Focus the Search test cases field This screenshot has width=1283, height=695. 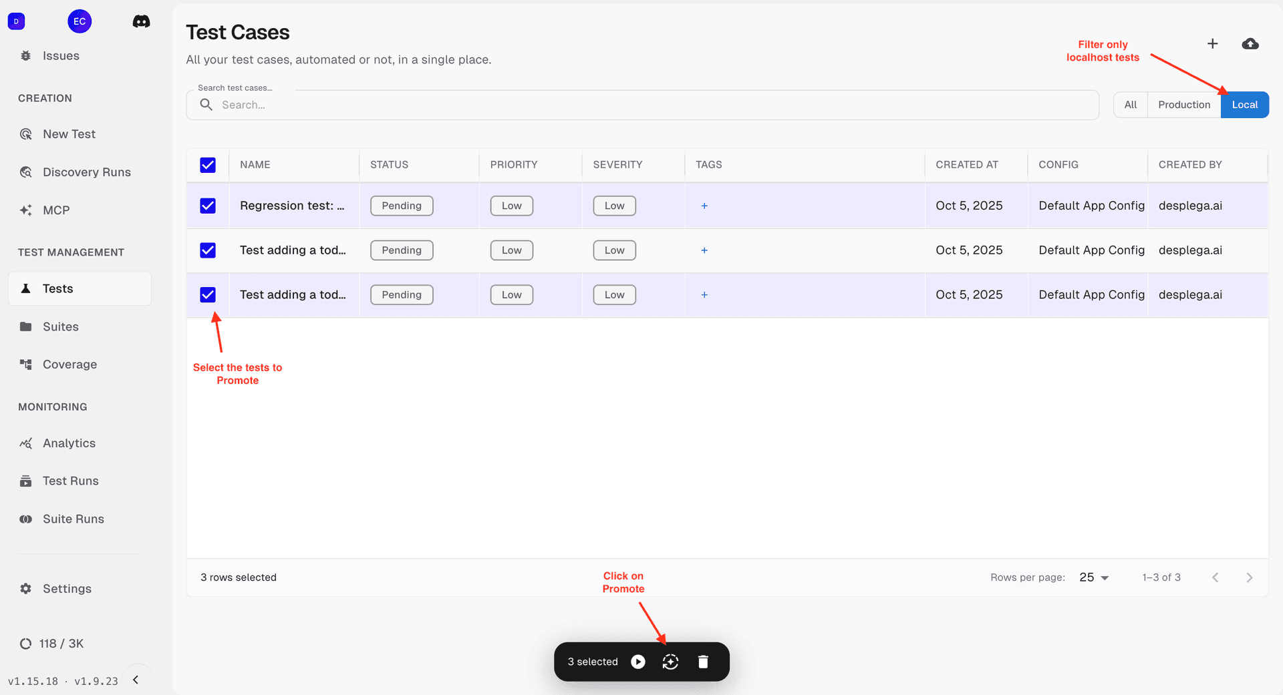point(641,105)
